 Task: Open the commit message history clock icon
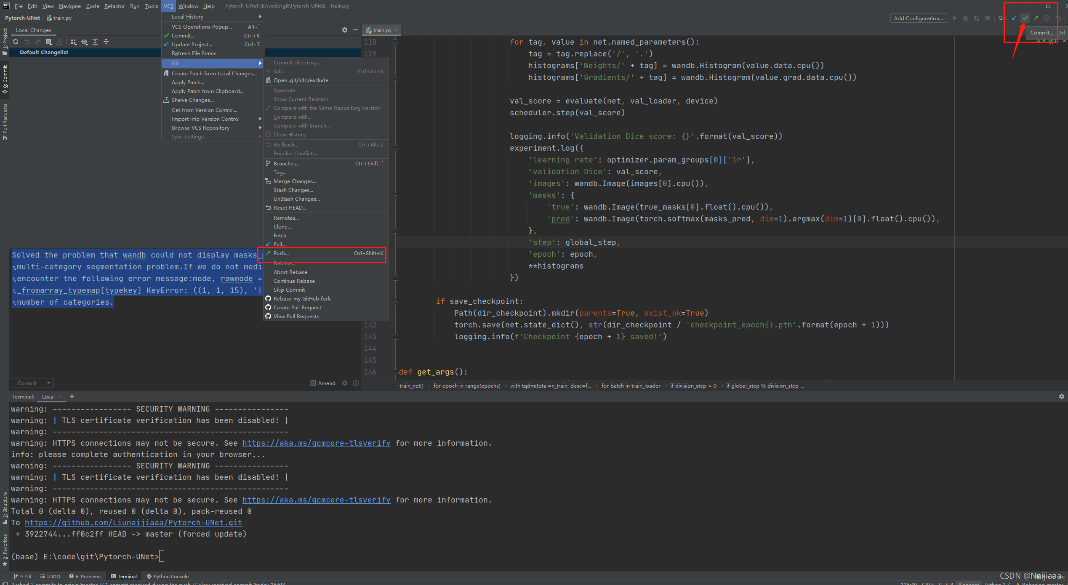pyautogui.click(x=356, y=383)
